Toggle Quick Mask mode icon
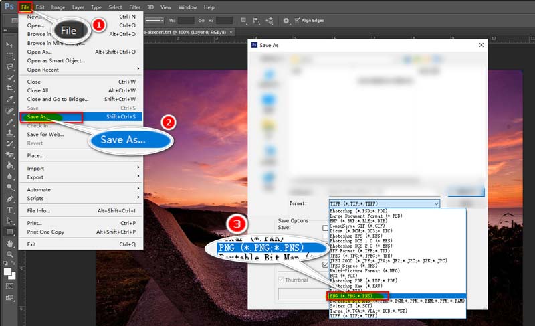Viewport: 535px width, 326px height. pos(9,286)
